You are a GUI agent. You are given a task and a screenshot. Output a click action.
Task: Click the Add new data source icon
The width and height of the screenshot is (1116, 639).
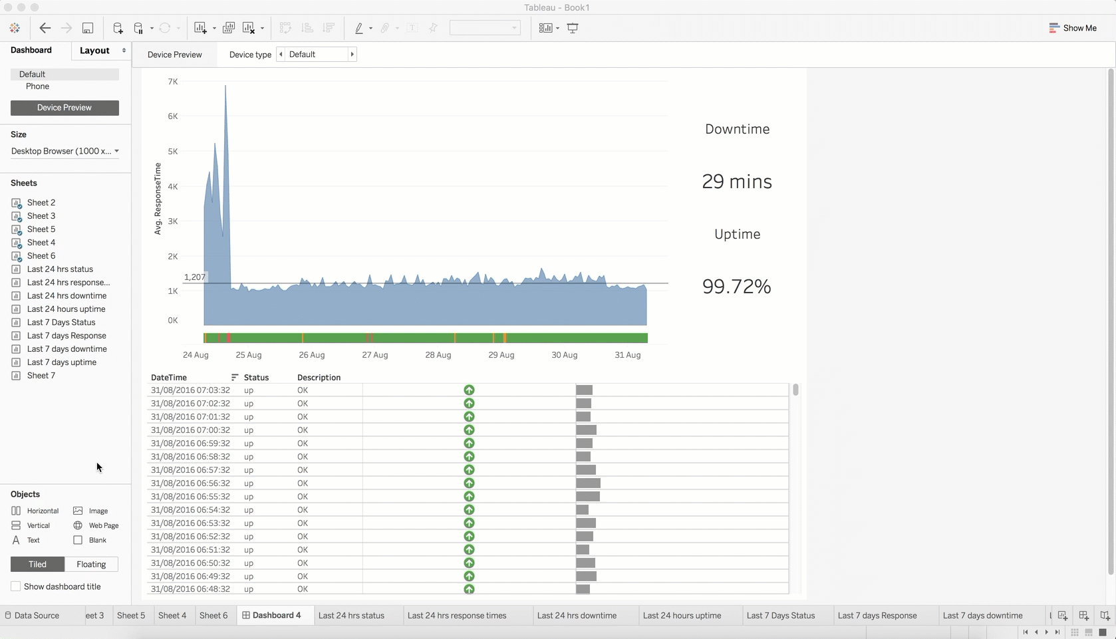(118, 28)
